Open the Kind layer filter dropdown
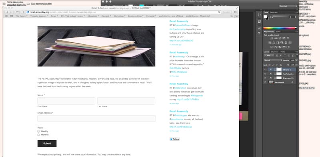This screenshot has height=157, width=320. pos(268,55)
